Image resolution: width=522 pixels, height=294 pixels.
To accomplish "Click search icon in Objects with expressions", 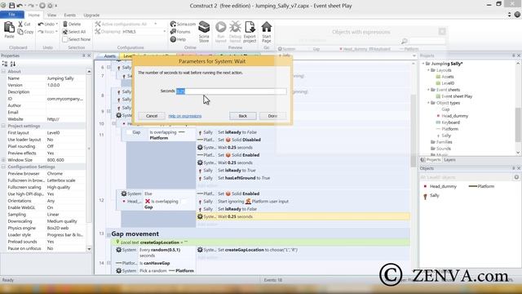I will (405, 41).
